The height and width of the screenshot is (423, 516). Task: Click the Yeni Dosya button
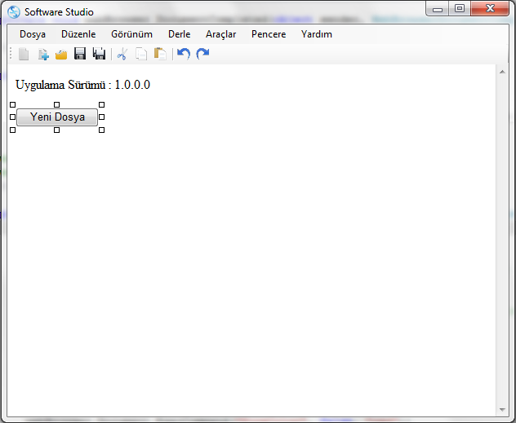[57, 117]
